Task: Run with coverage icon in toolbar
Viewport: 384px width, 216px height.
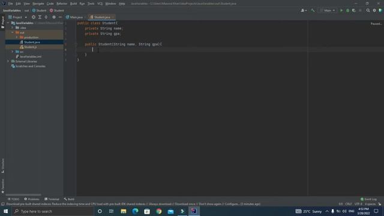Action: pyautogui.click(x=353, y=11)
